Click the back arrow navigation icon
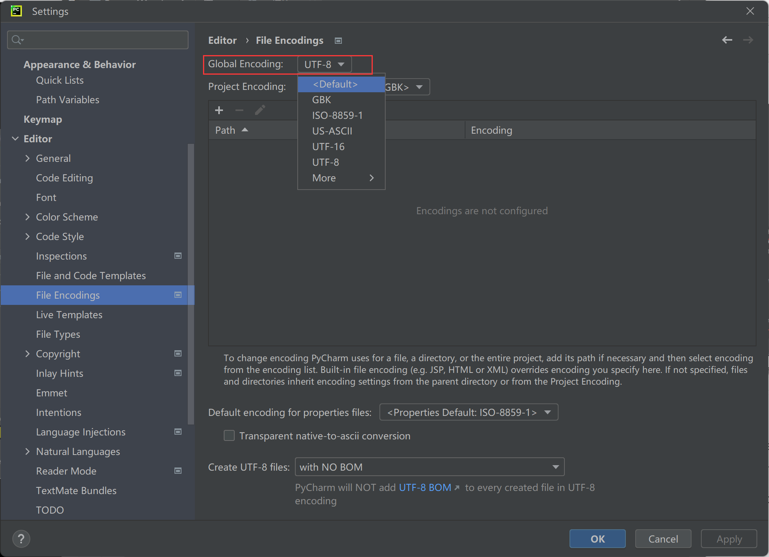This screenshot has width=769, height=557. (727, 40)
